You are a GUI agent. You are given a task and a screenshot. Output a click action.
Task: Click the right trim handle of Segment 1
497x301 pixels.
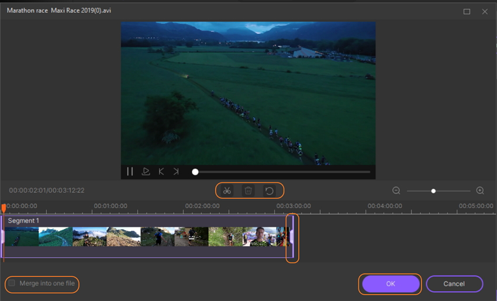pyautogui.click(x=292, y=236)
